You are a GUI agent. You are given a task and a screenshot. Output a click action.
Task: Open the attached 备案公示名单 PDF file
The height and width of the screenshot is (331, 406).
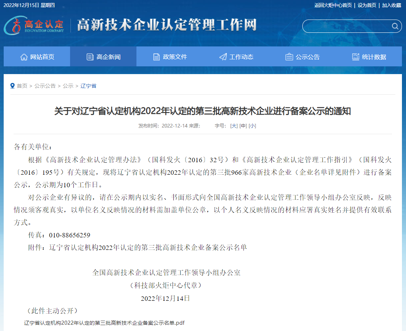[x=104, y=323]
